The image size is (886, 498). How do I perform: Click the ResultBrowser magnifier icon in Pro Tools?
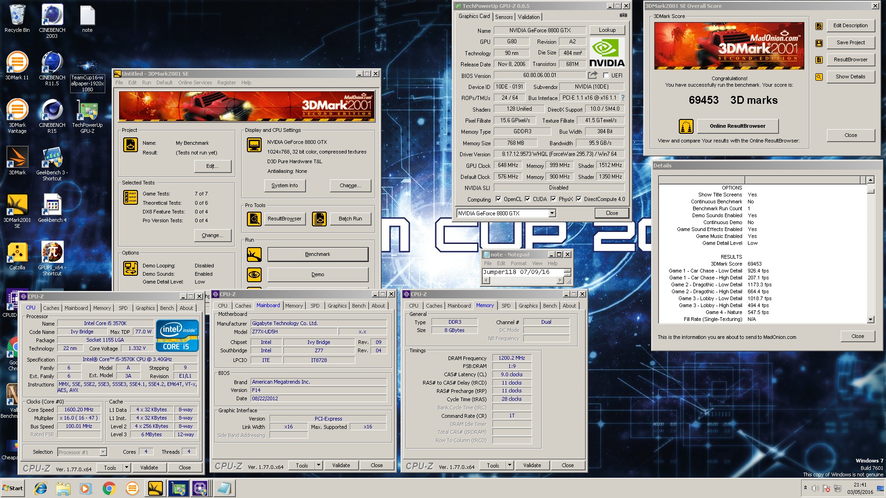(x=254, y=219)
